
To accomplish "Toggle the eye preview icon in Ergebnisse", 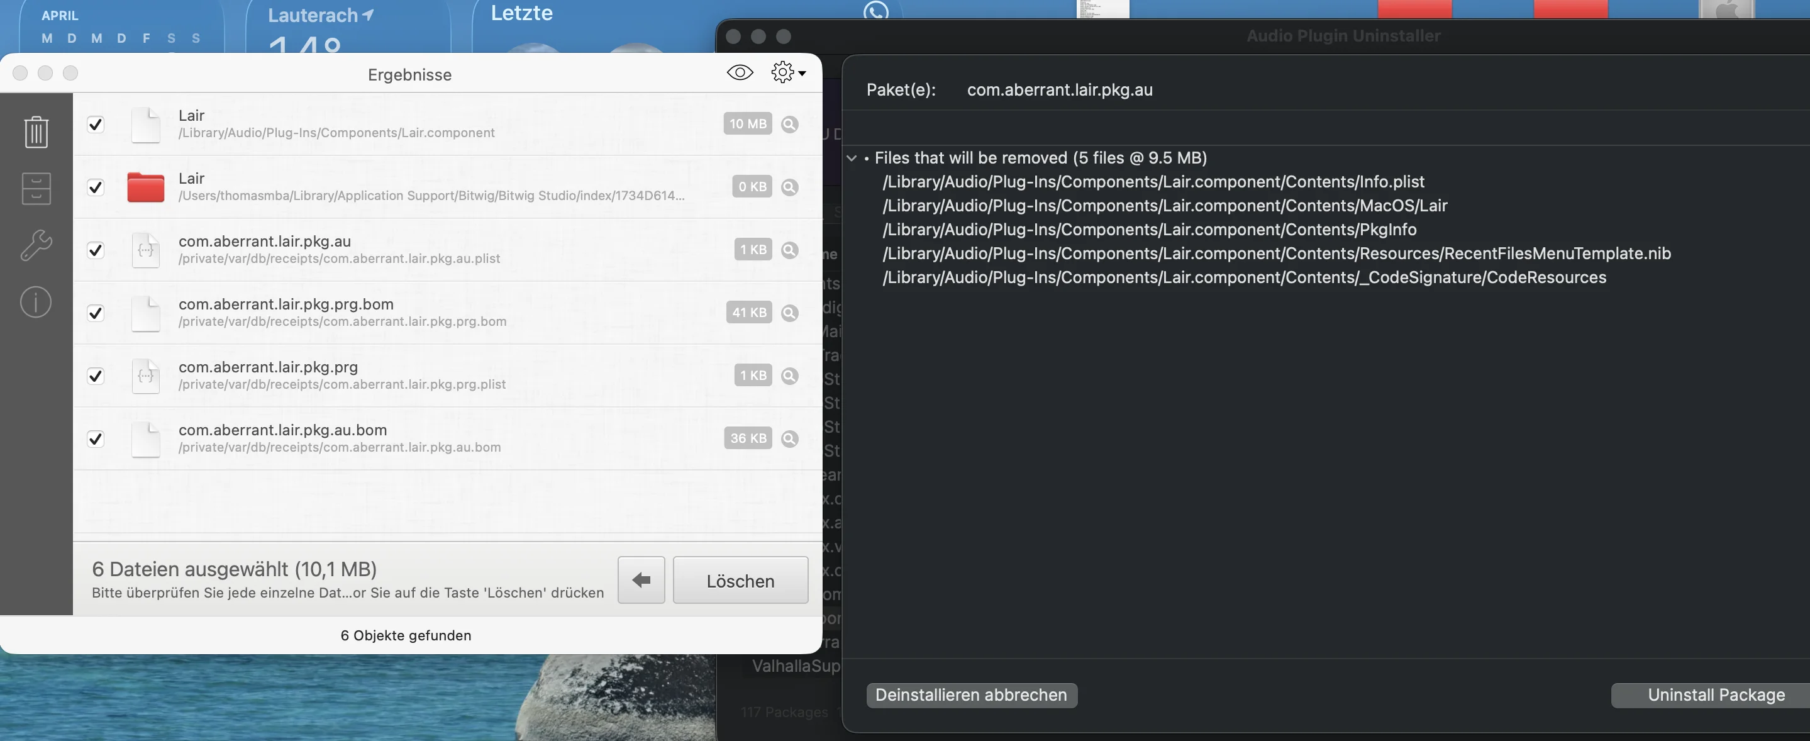I will pos(740,72).
